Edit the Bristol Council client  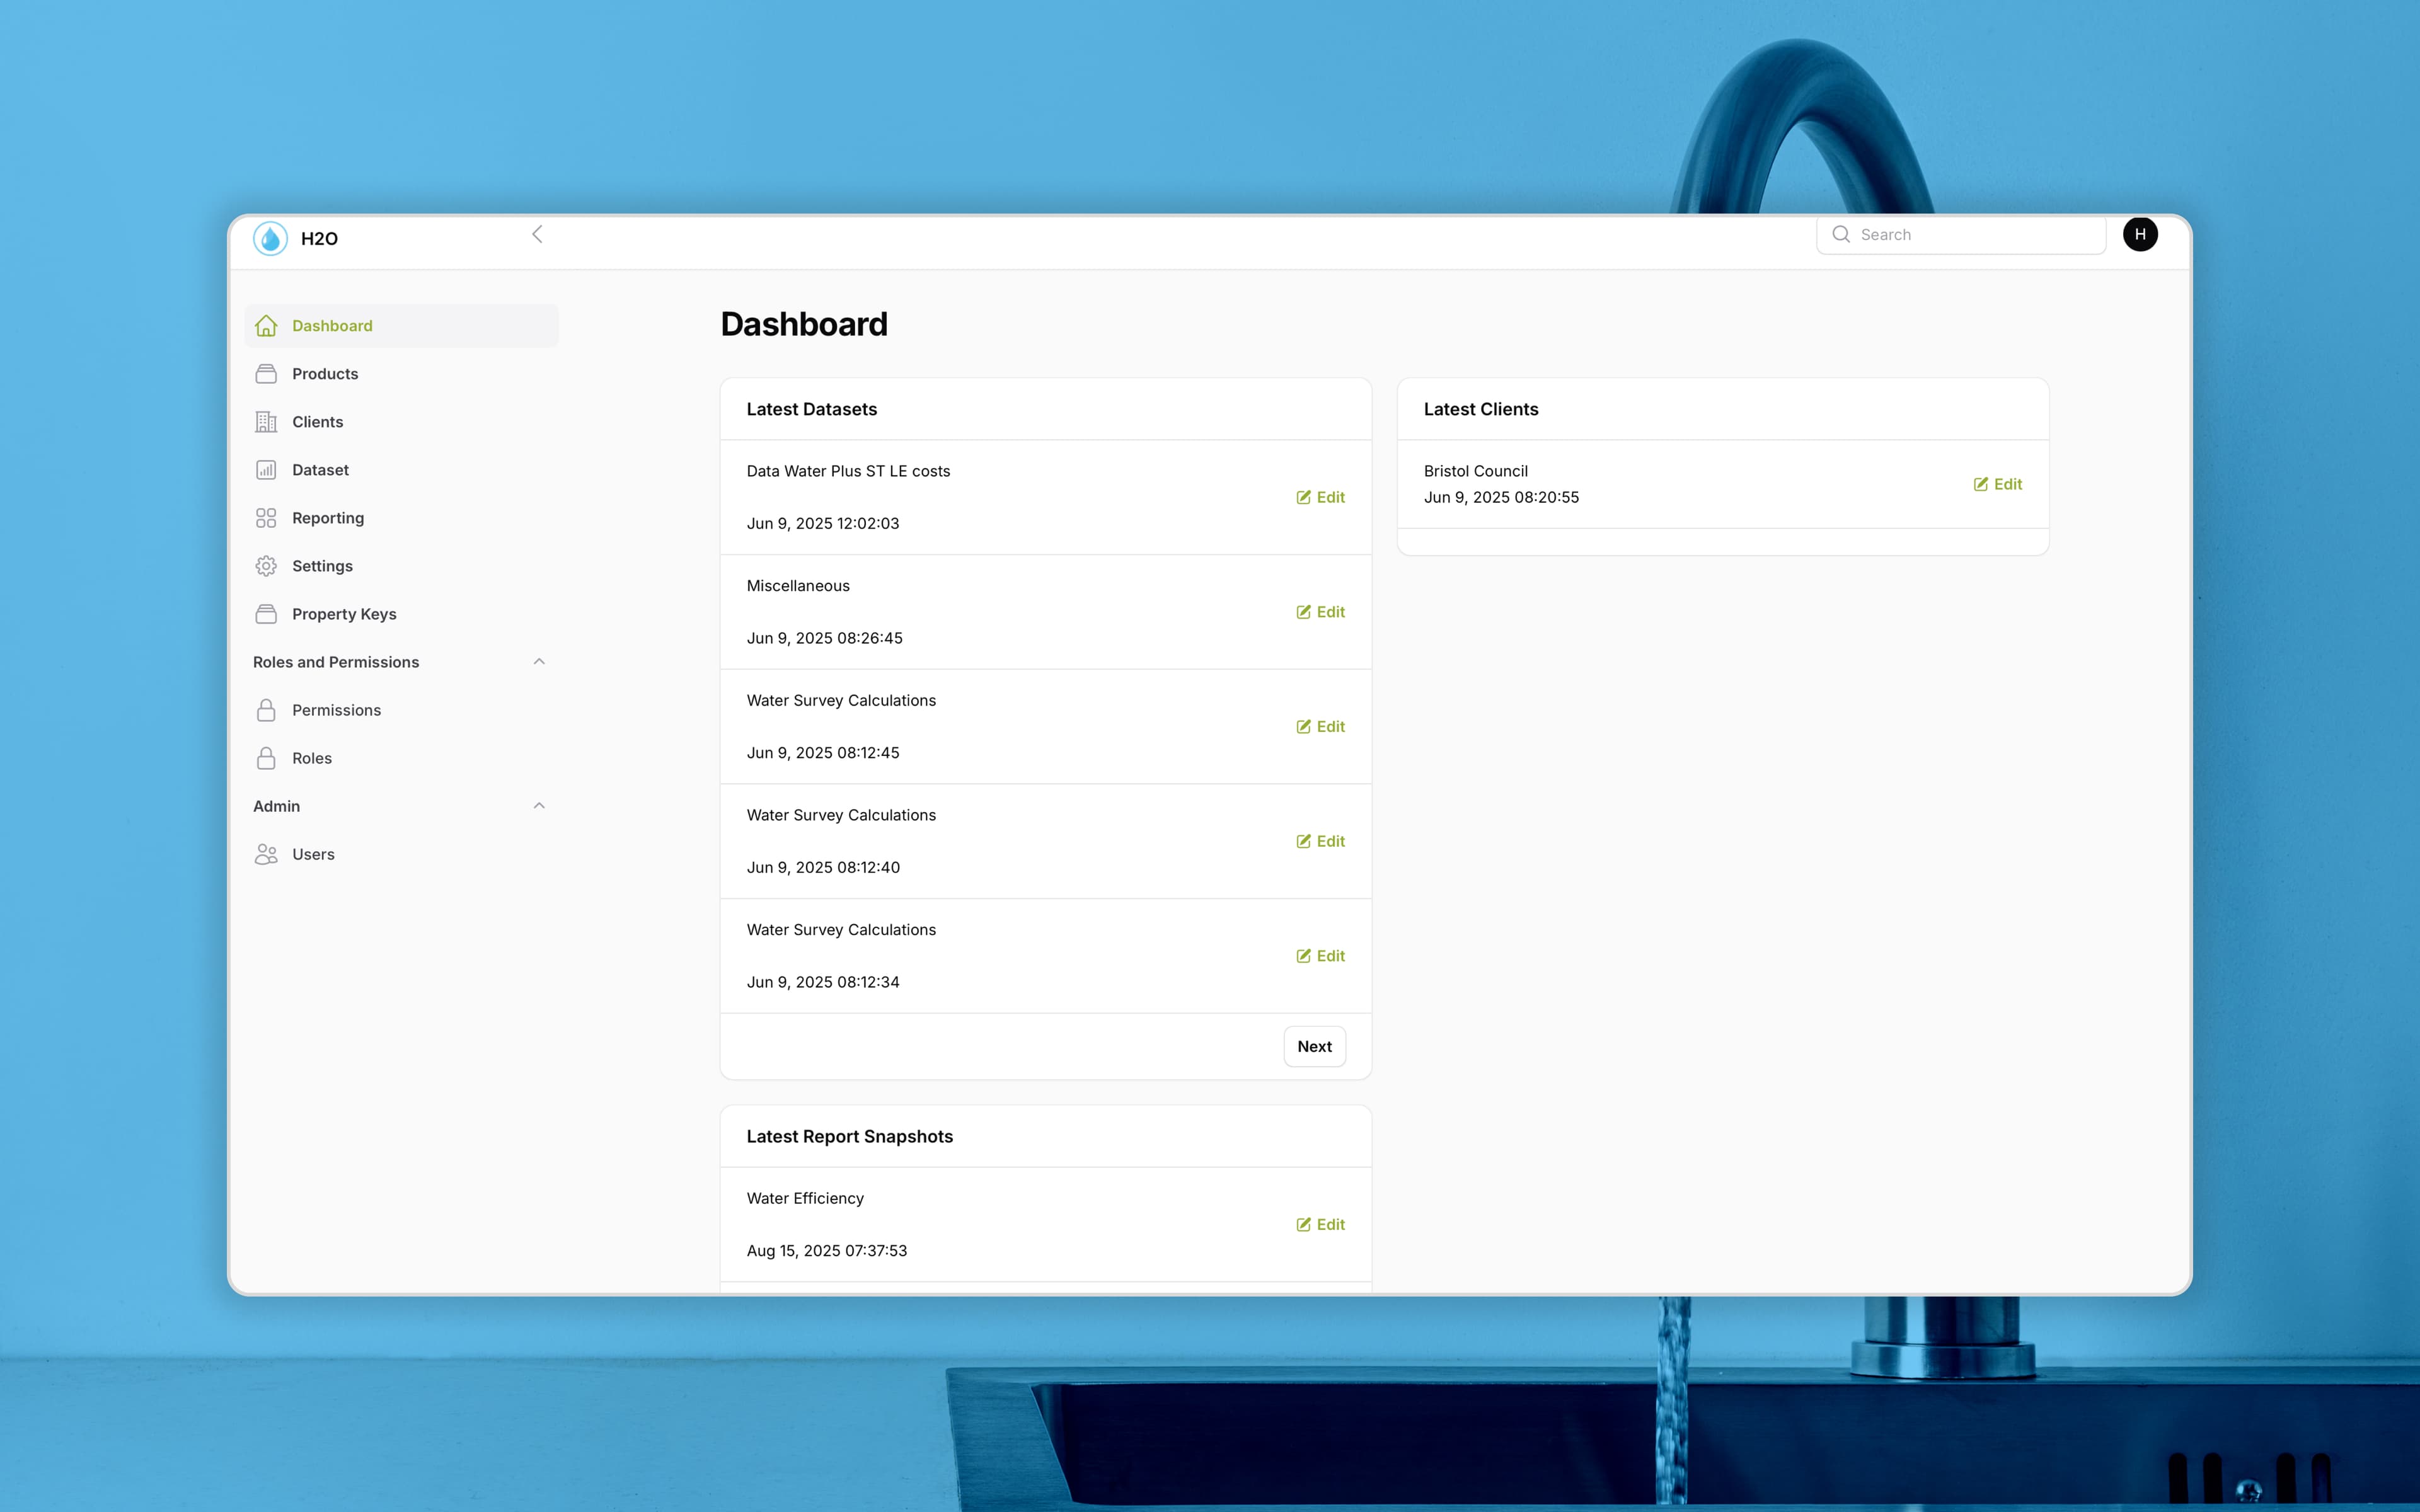click(1997, 484)
